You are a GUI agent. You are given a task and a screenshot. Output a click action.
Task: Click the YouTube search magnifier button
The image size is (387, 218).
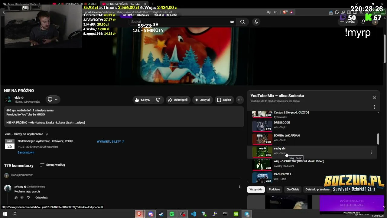[242, 22]
